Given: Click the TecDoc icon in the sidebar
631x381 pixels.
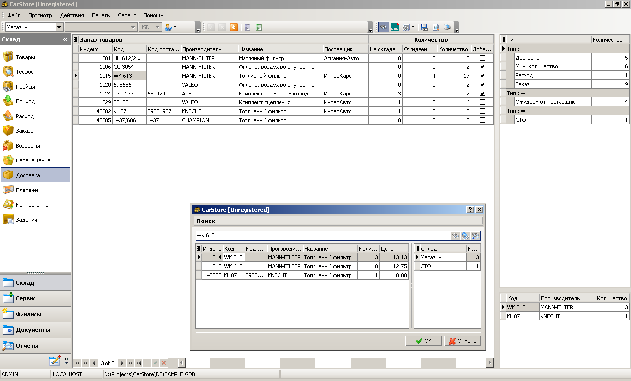Looking at the screenshot, I should 8,72.
